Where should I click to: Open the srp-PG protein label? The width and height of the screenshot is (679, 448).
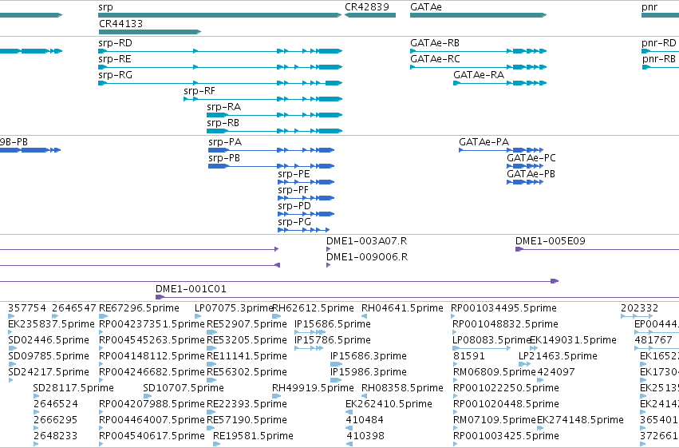pyautogui.click(x=294, y=222)
